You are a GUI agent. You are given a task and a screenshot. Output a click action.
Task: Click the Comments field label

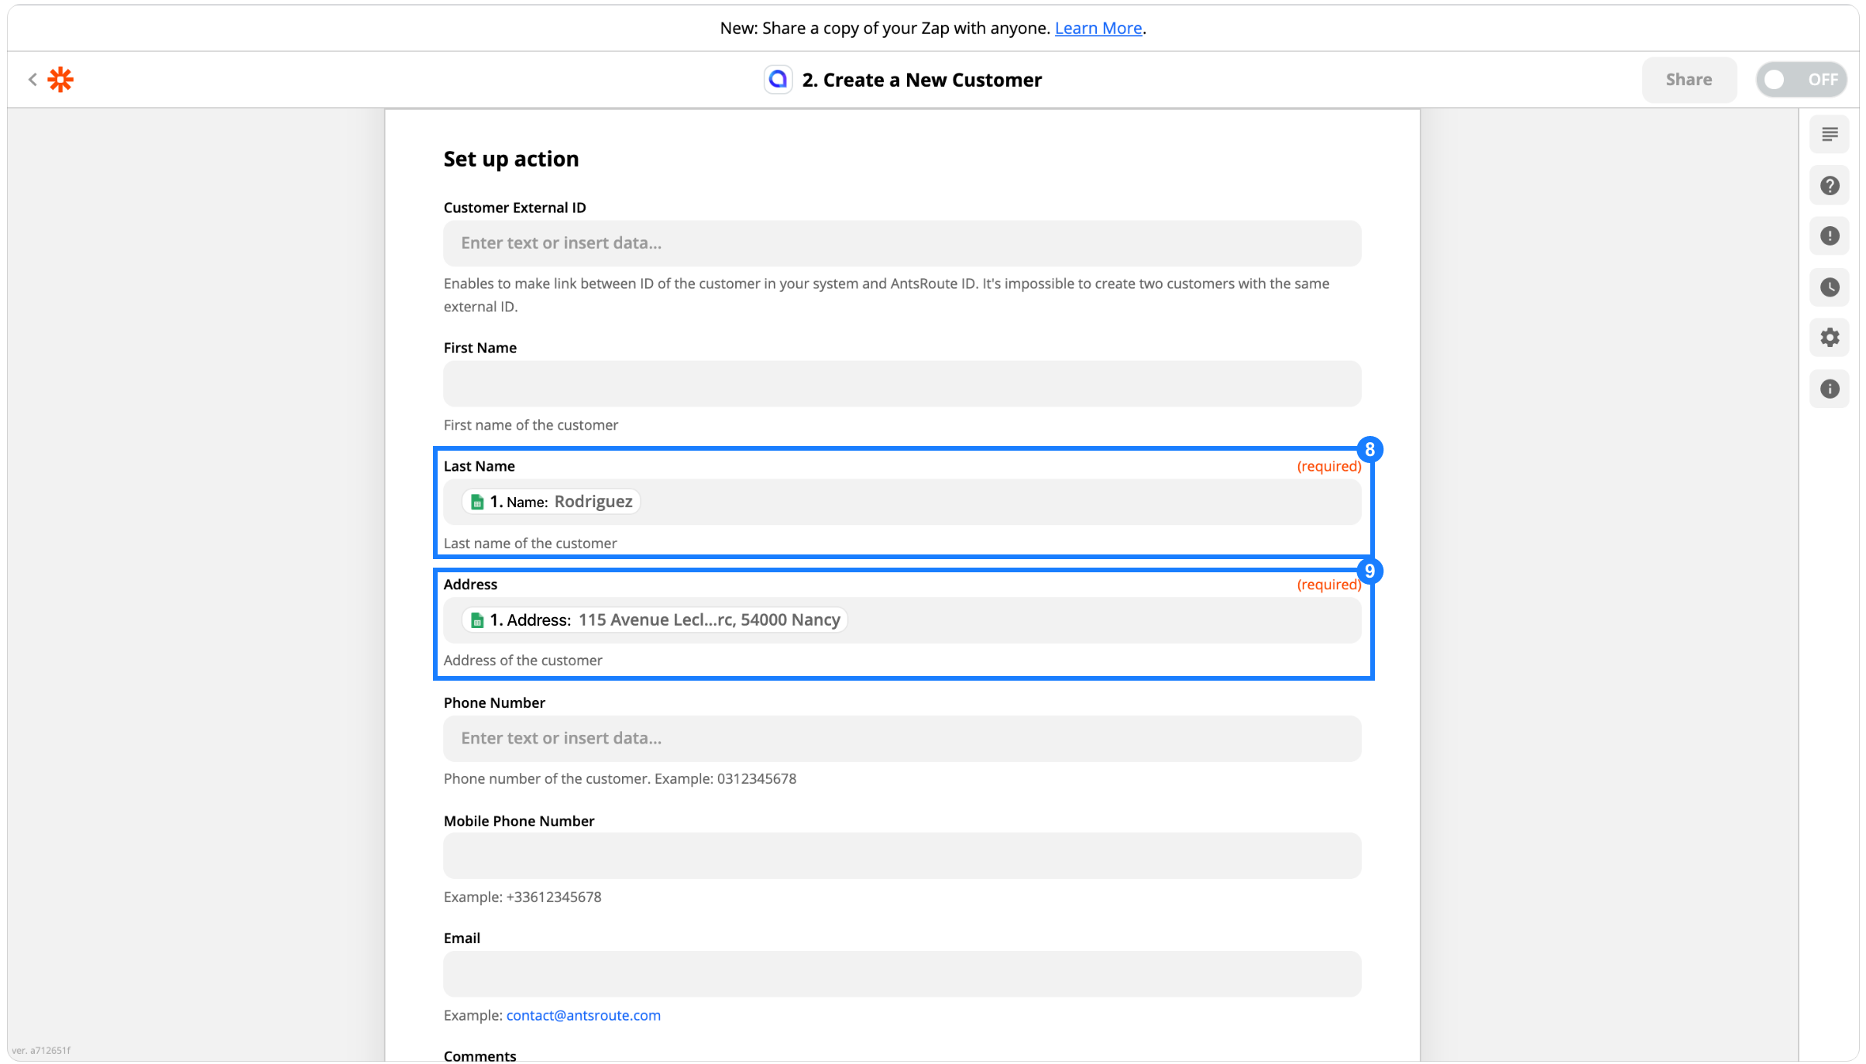(x=479, y=1055)
